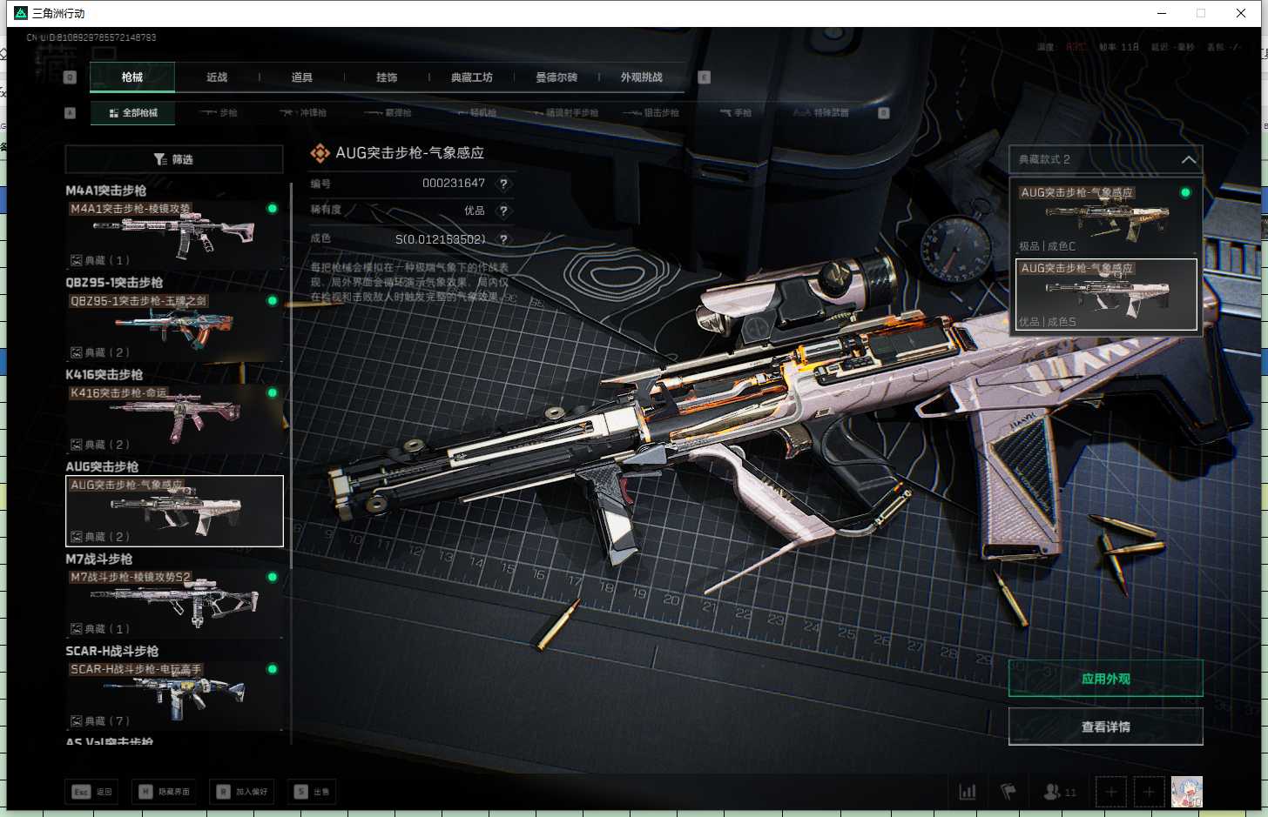Image resolution: width=1268 pixels, height=817 pixels.
Task: Toggle green dot on QBZ95-1 skin card
Action: click(x=272, y=301)
